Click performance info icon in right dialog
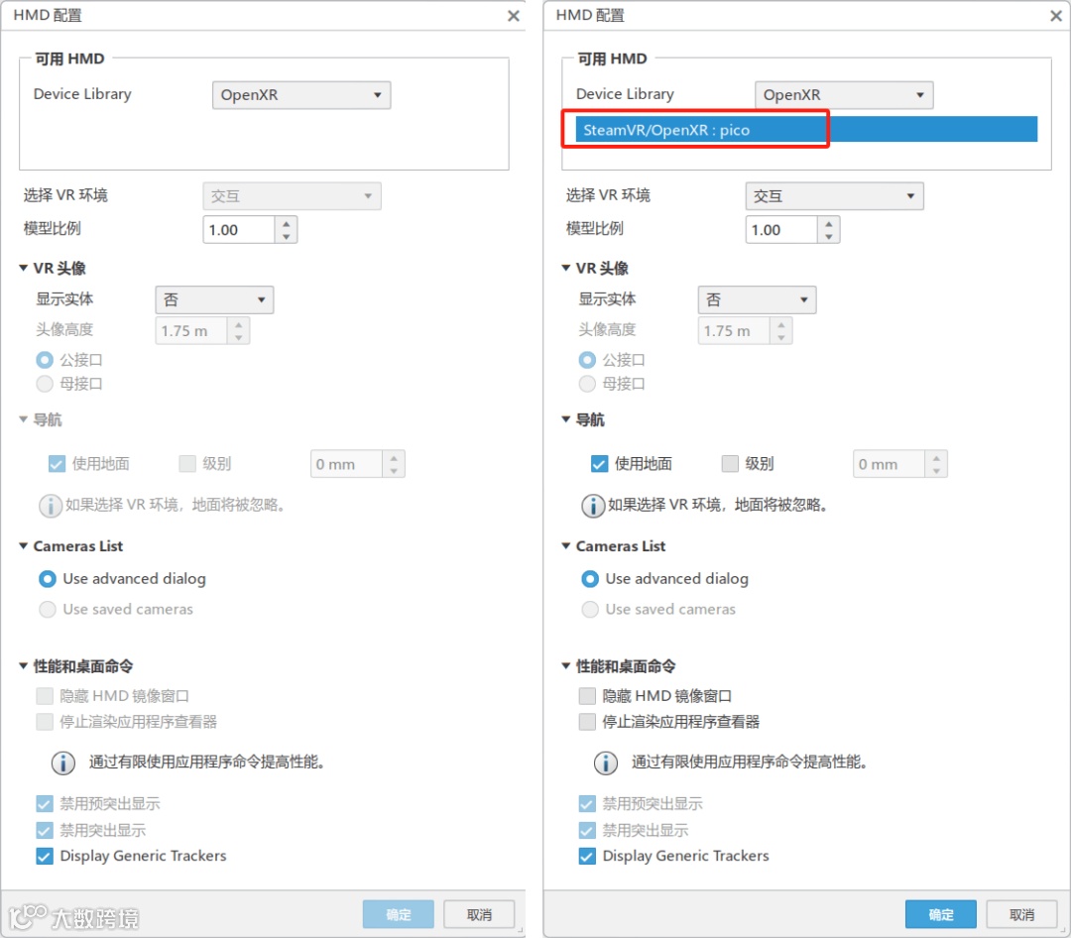The height and width of the screenshot is (938, 1071). pos(606,762)
